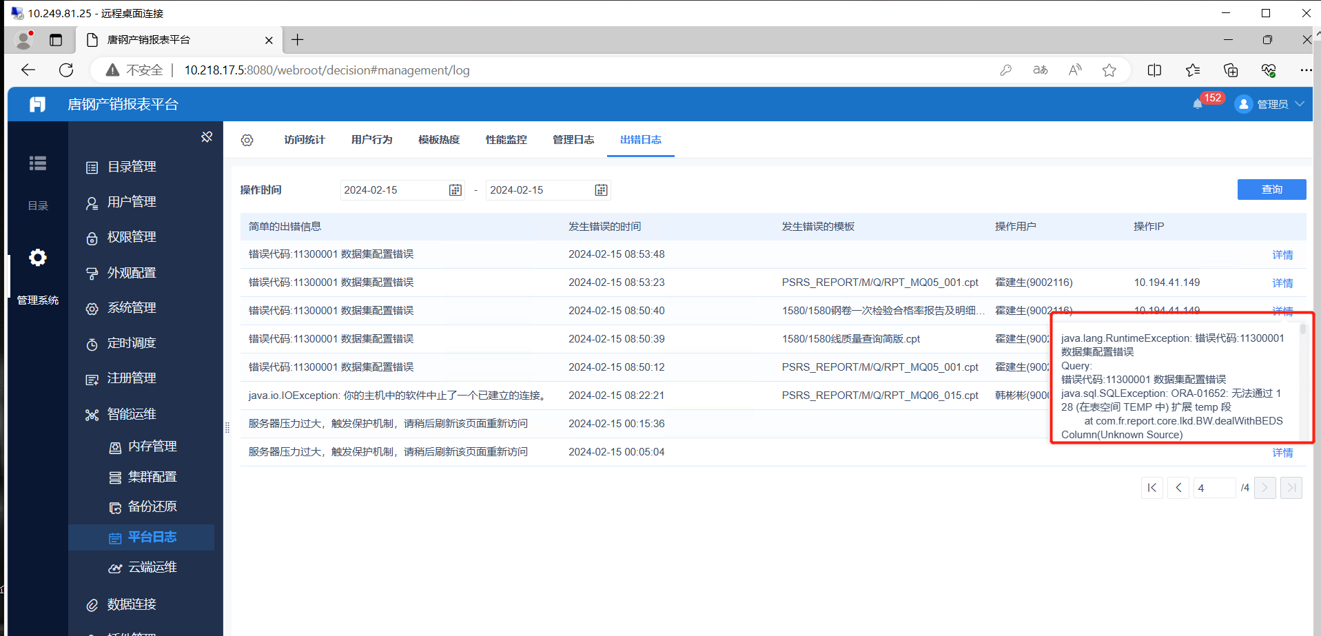The height and width of the screenshot is (636, 1321).
Task: Open 详情 for the 08:53:48 error
Action: click(x=1282, y=255)
